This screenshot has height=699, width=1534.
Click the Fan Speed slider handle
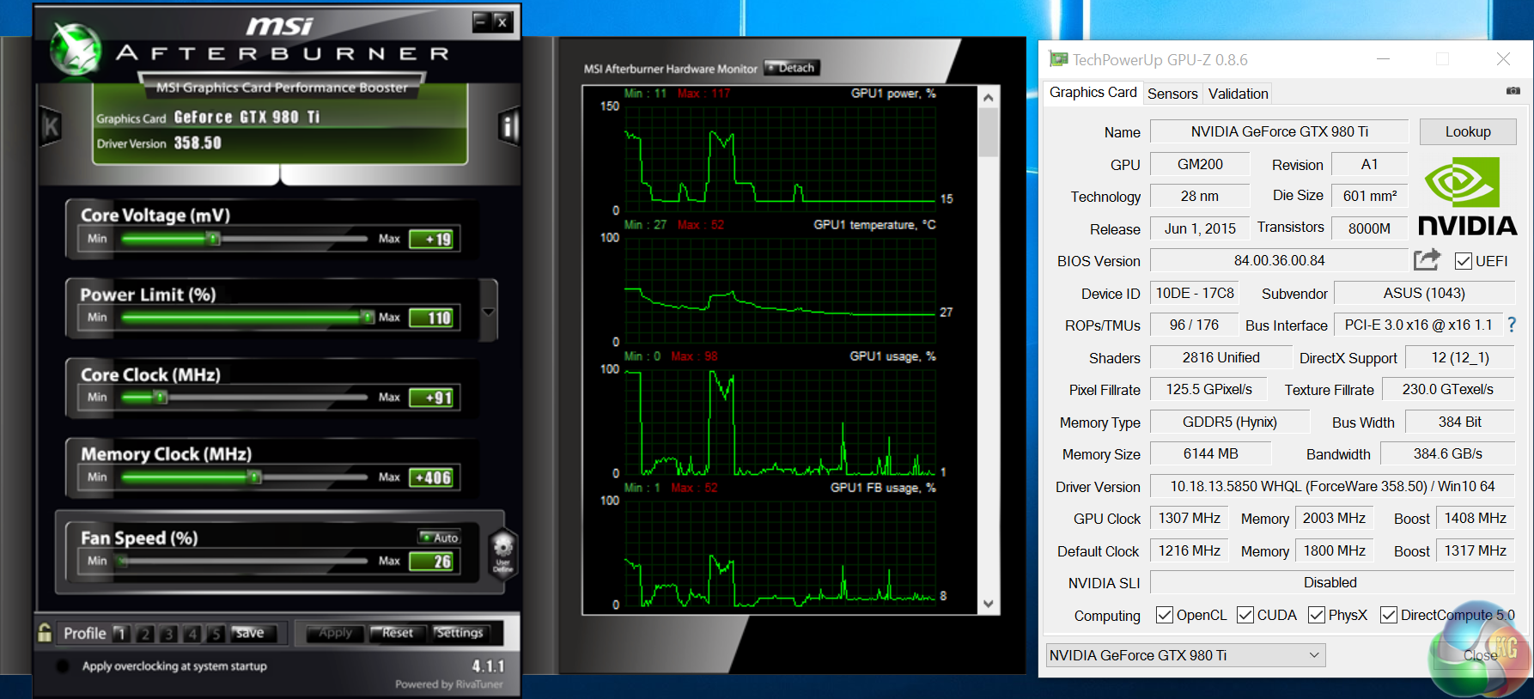123,561
